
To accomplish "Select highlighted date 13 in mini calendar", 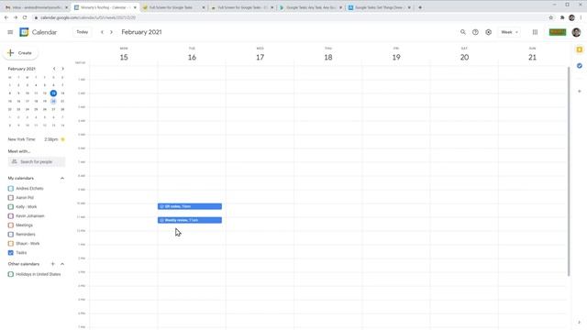I will pos(53,93).
